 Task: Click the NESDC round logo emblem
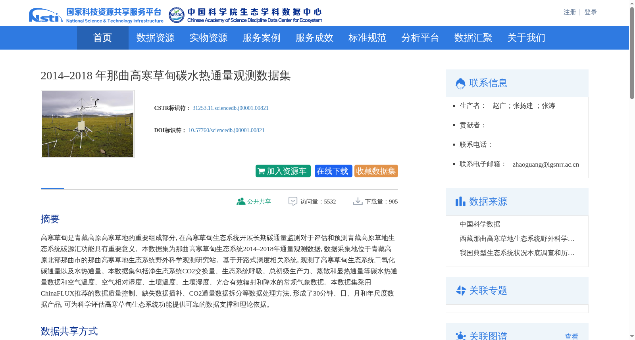[177, 15]
